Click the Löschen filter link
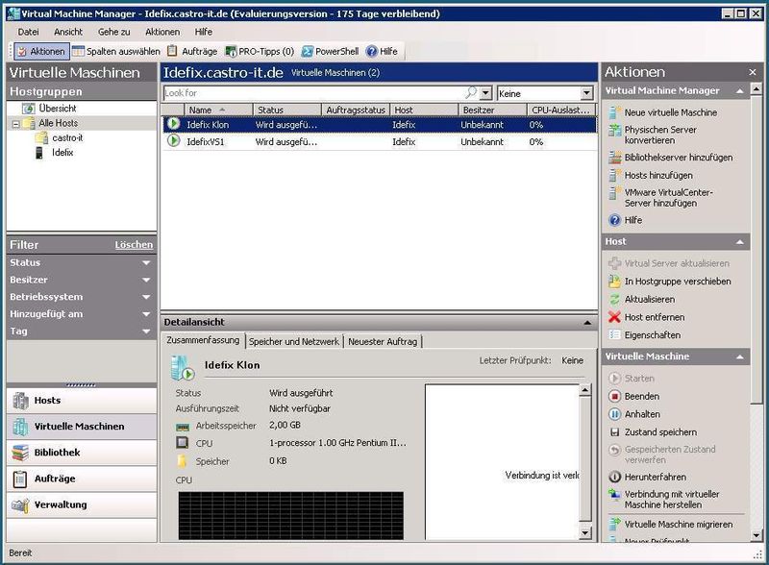The height and width of the screenshot is (565, 769). coord(134,245)
